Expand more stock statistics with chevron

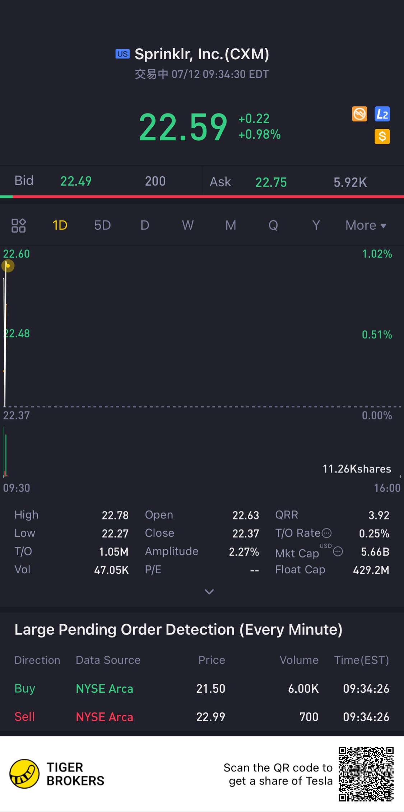(209, 592)
